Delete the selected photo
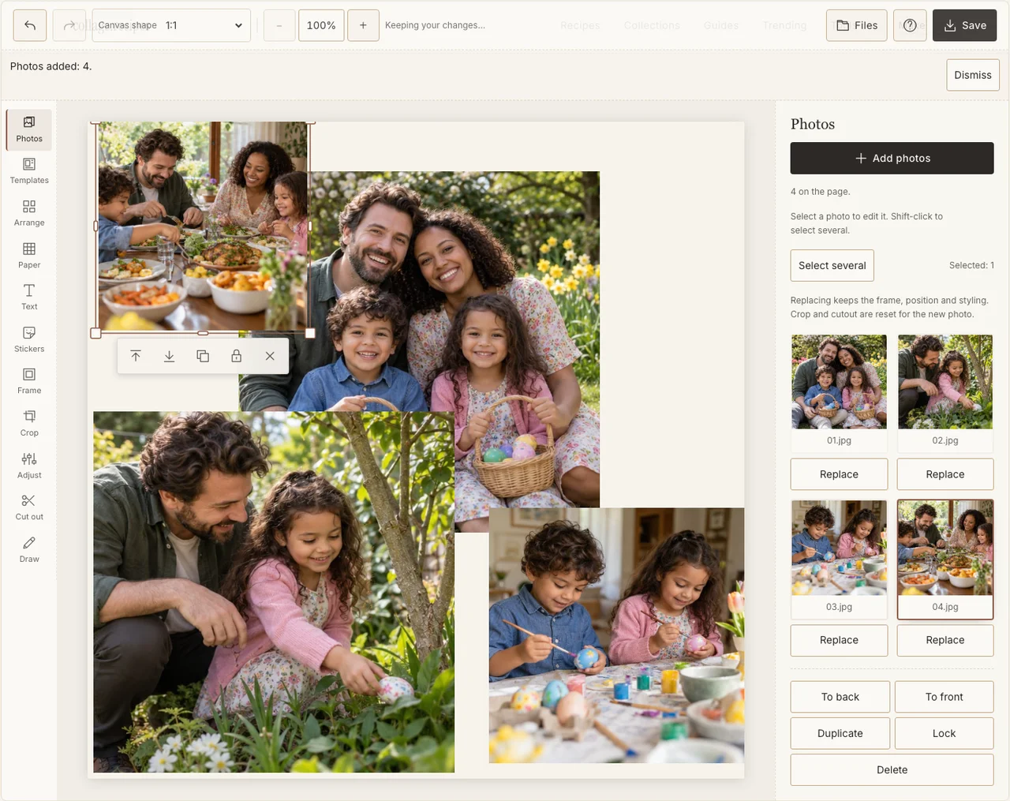Screen dimensions: 1010x801 click(892, 769)
